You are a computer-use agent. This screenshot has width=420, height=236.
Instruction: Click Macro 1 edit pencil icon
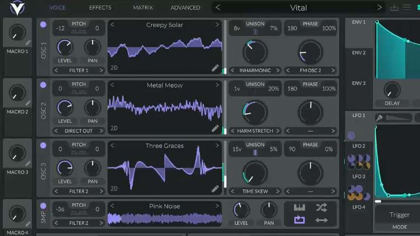(28, 43)
